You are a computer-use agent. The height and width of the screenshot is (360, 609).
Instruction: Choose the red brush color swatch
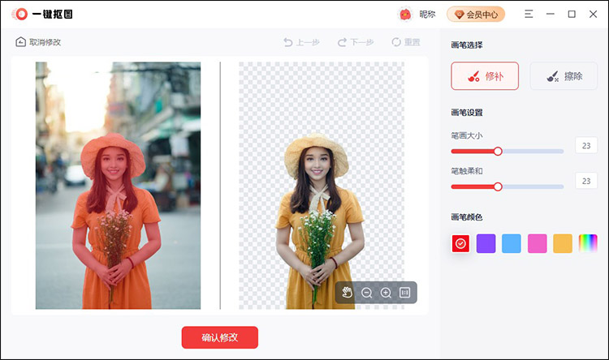point(460,243)
